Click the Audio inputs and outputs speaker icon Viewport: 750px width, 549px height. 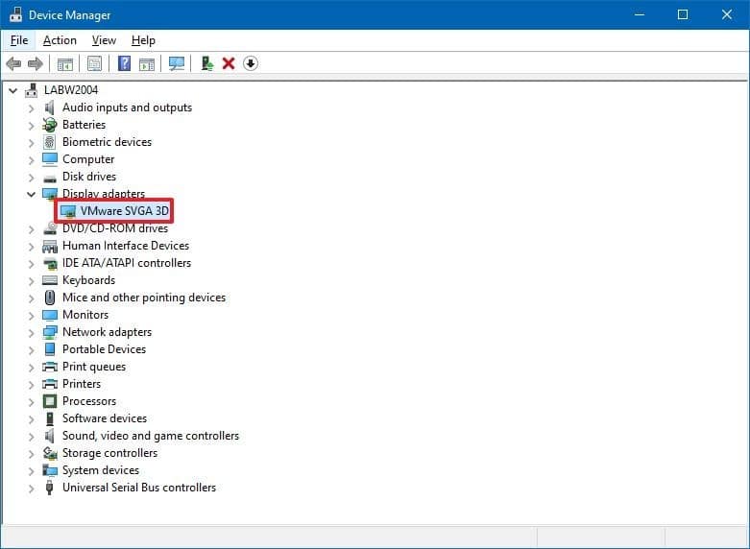pyautogui.click(x=49, y=107)
